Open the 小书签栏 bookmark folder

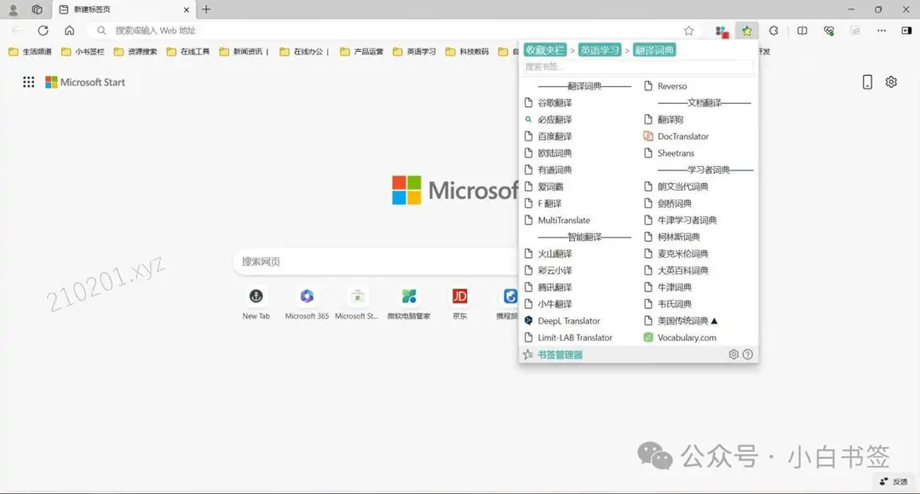[83, 52]
